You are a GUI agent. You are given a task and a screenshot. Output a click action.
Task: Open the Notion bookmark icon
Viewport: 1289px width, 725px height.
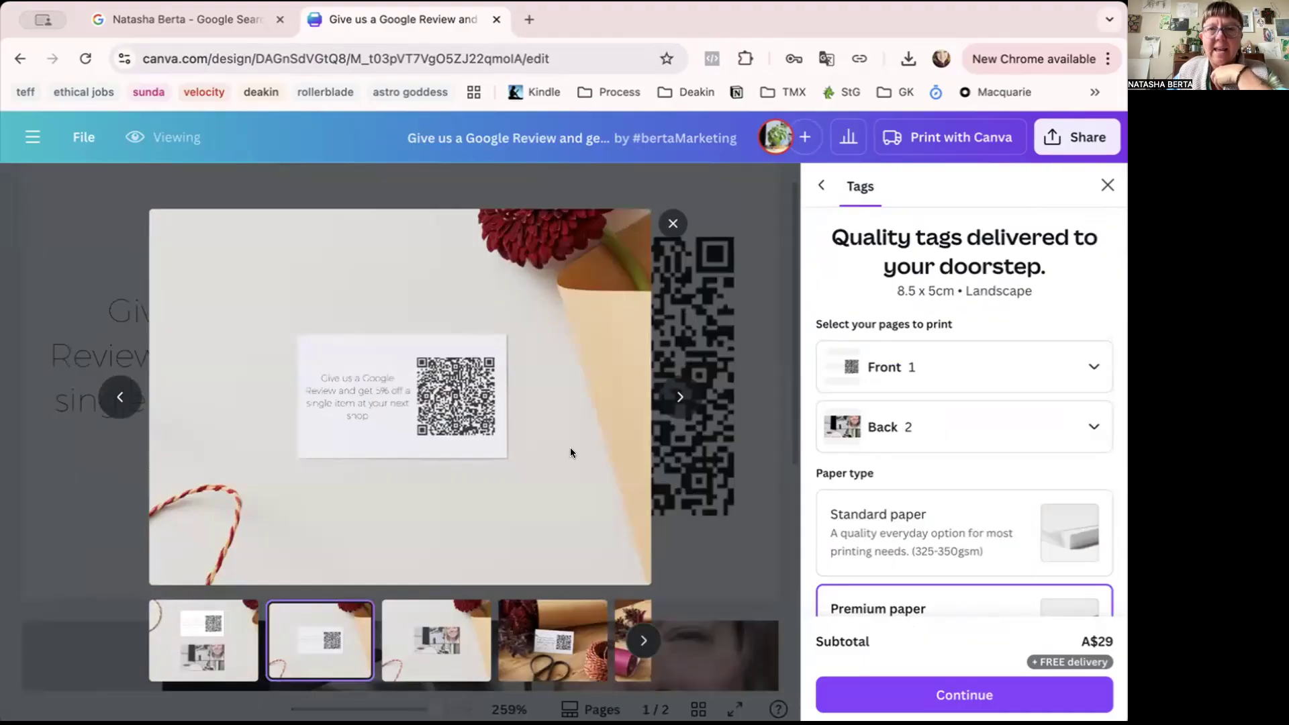[x=736, y=92]
